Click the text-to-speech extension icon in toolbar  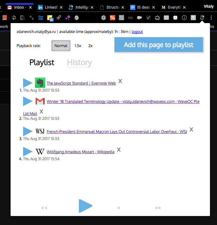click(x=202, y=18)
